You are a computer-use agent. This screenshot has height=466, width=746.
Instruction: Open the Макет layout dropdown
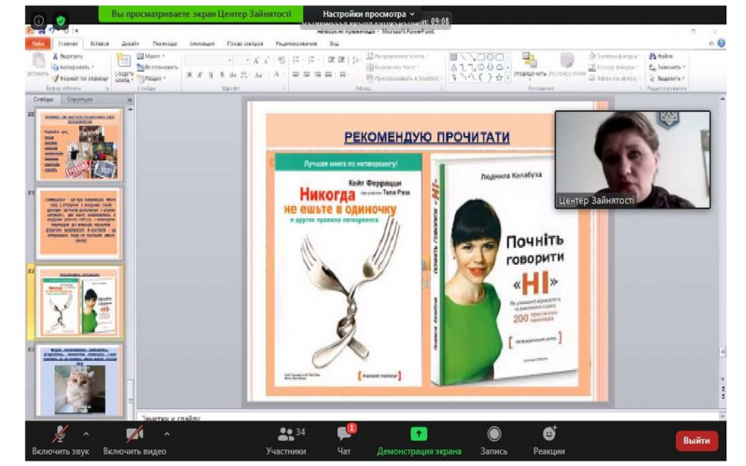click(151, 57)
